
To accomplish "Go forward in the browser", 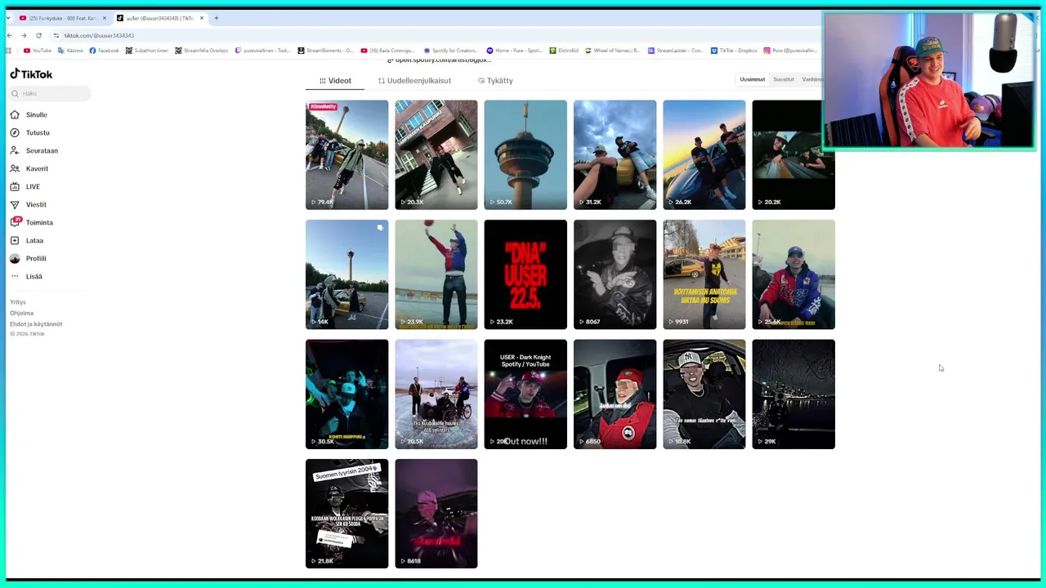I will click(24, 35).
